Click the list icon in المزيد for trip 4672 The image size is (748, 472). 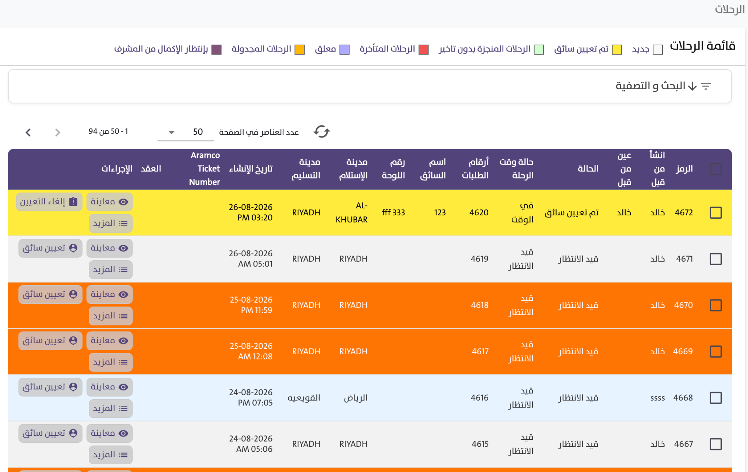[123, 223]
